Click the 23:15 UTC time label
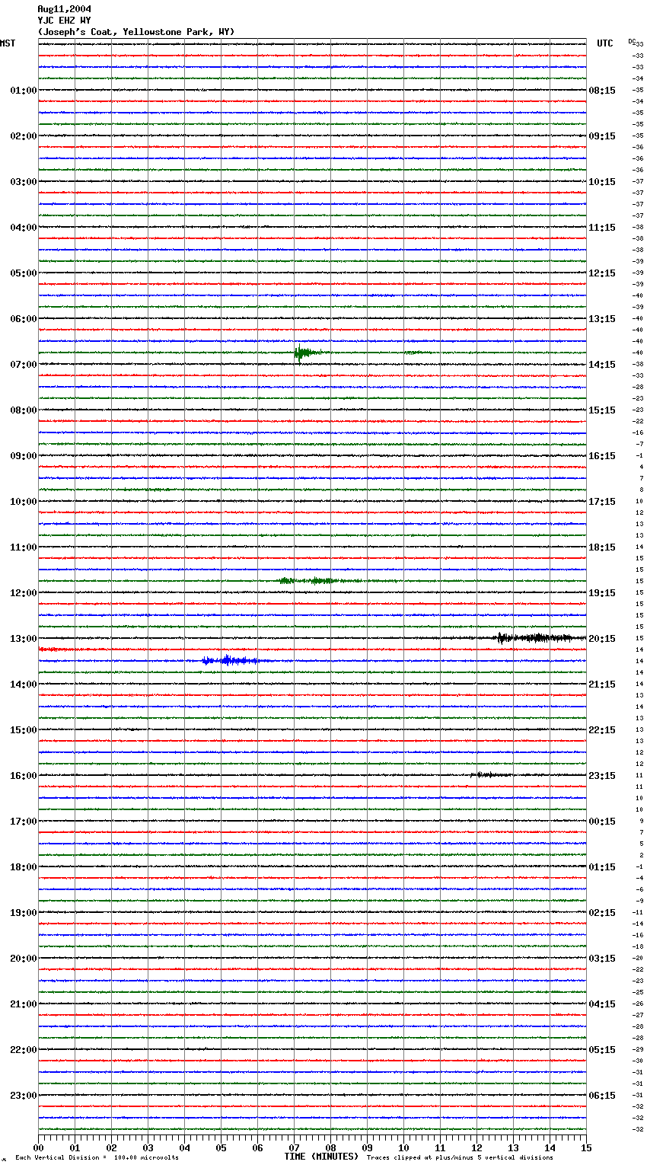Image resolution: width=647 pixels, height=1168 pixels. 602,776
